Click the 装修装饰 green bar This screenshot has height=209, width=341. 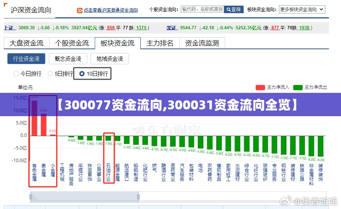tap(321, 146)
